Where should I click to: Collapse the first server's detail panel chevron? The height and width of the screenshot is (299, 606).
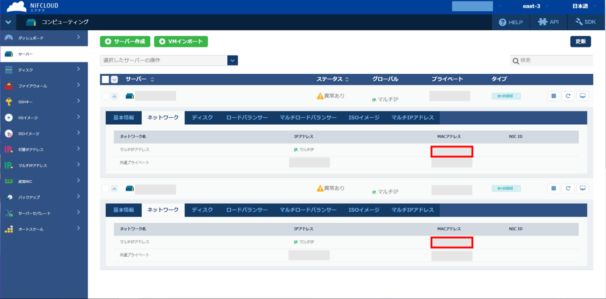coord(114,96)
